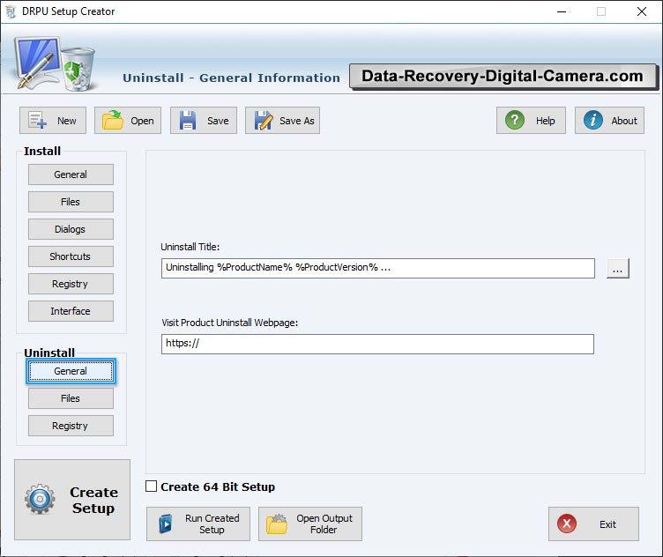Click the red Exit X icon
Image resolution: width=663 pixels, height=557 pixels.
(x=567, y=524)
